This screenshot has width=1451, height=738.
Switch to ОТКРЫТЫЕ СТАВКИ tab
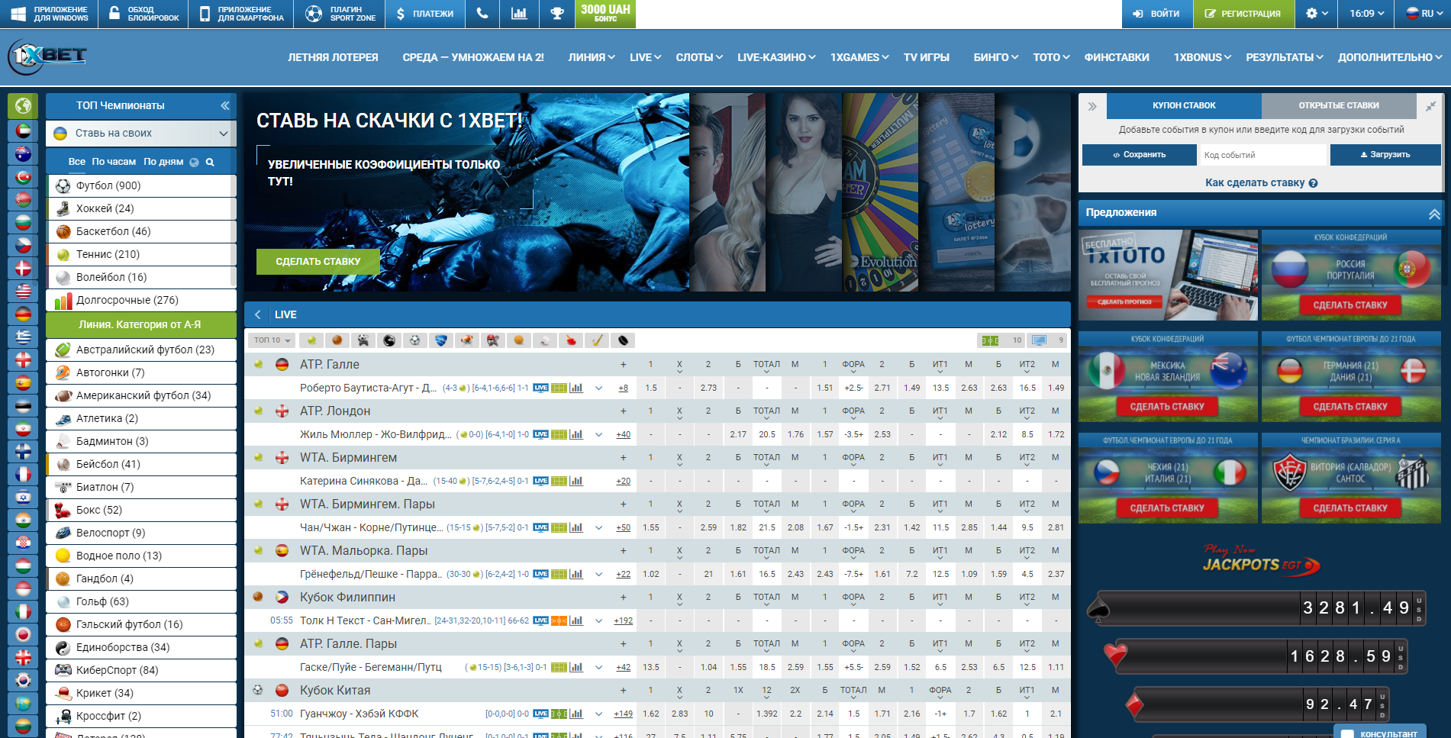[1338, 105]
